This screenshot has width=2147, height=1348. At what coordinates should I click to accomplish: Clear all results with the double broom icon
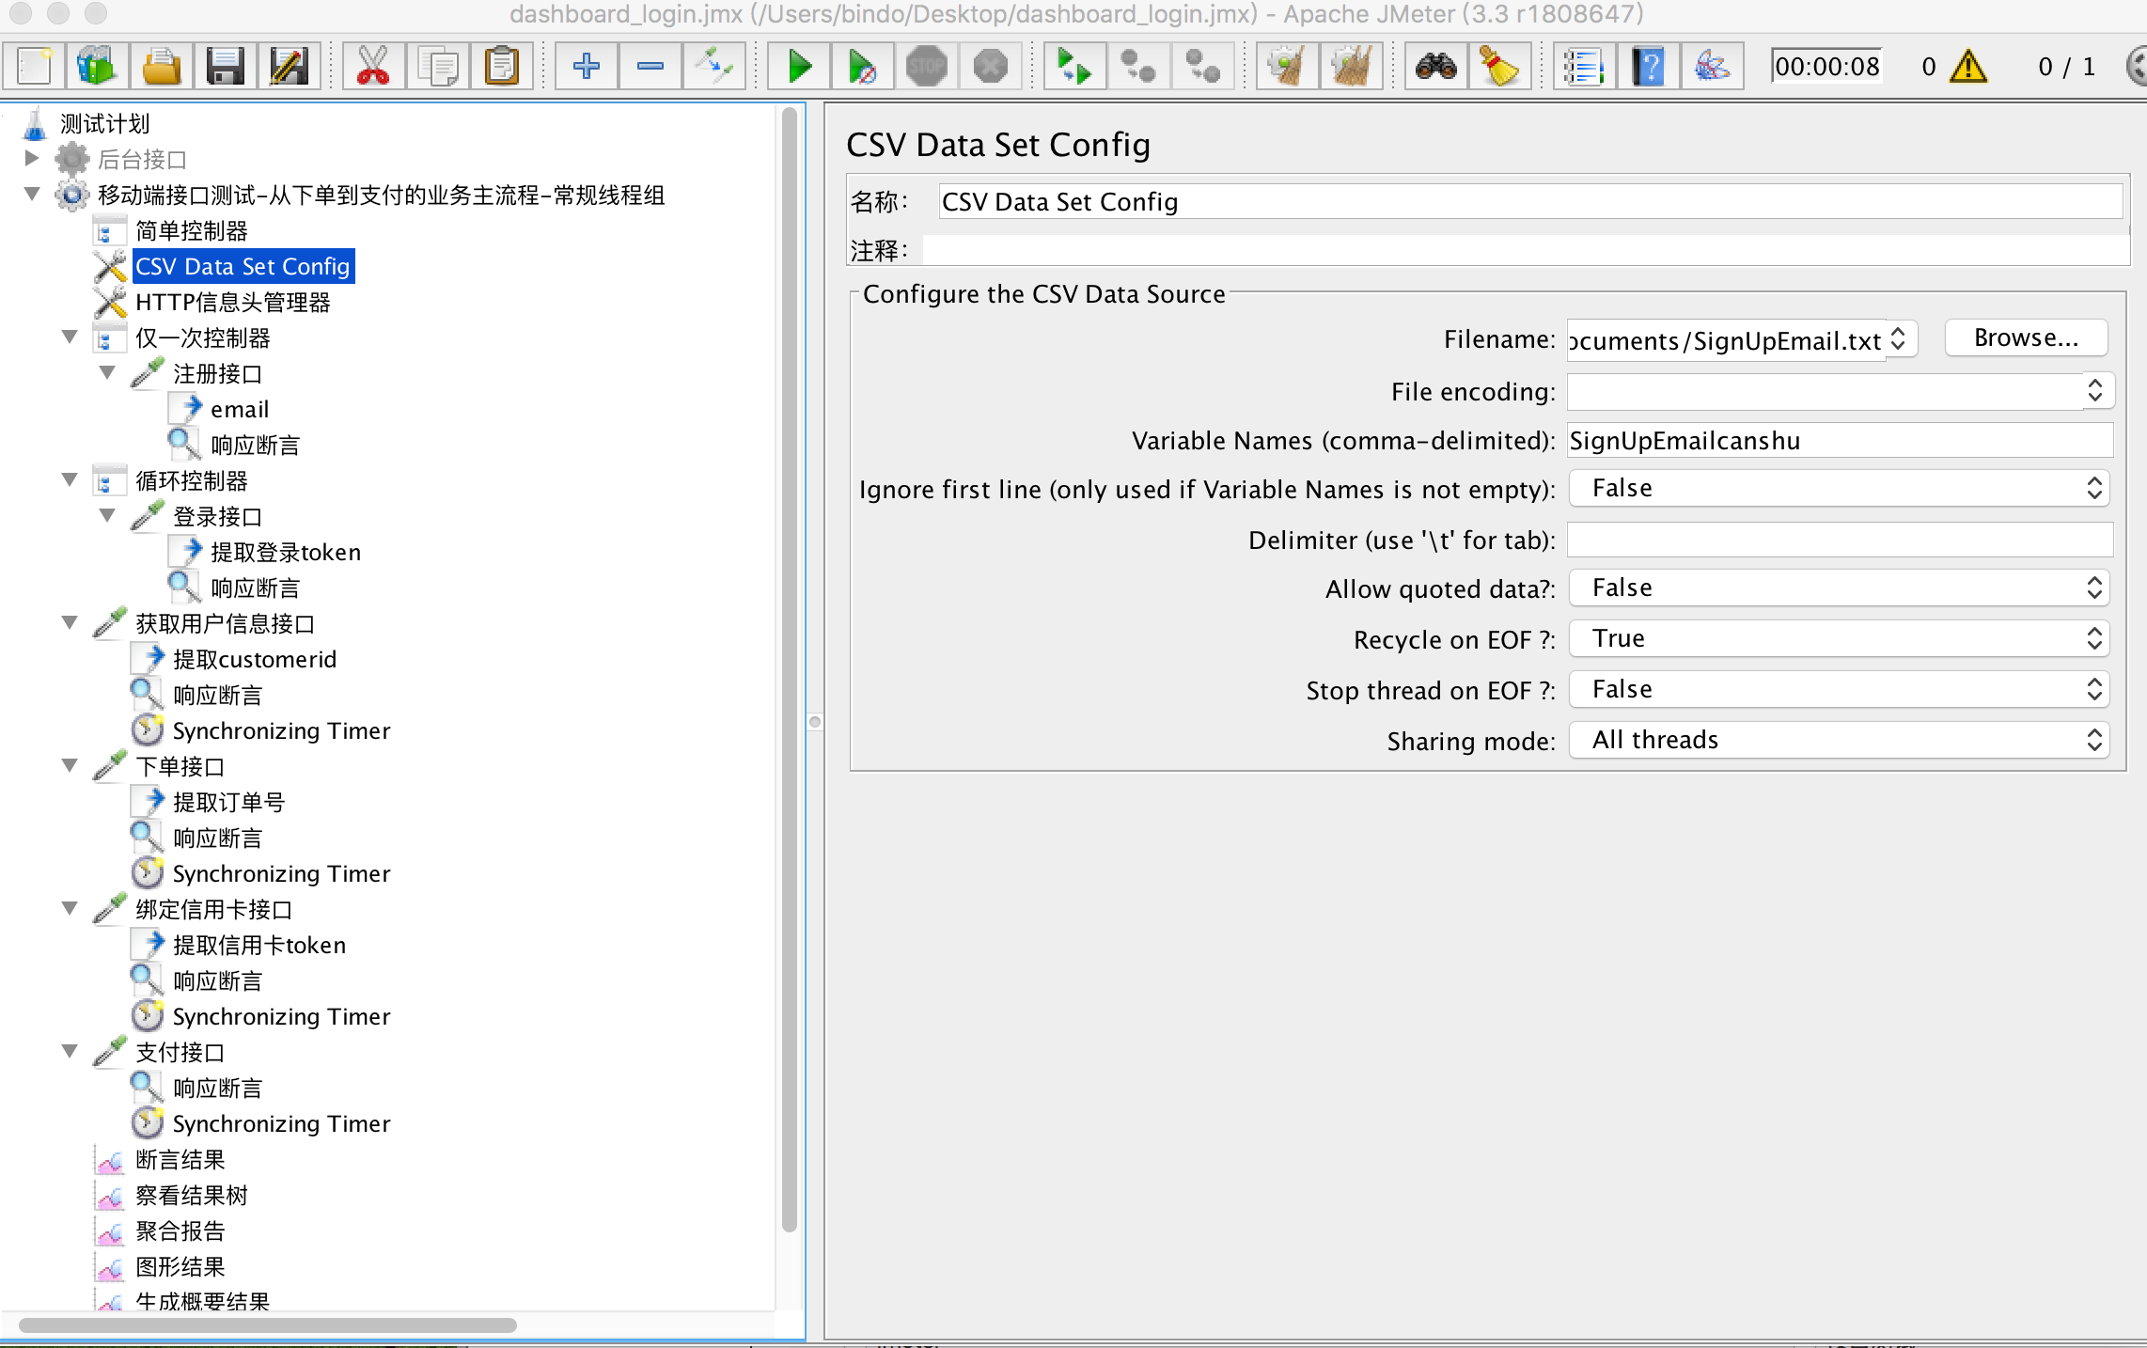1351,66
